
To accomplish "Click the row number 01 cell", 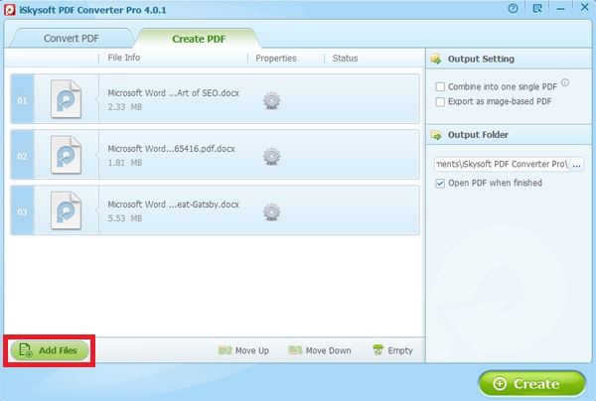I will coord(22,99).
